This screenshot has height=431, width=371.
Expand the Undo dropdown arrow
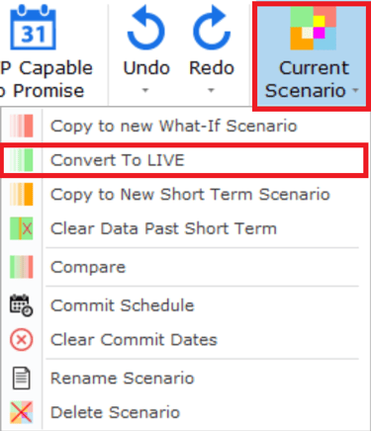point(145,90)
